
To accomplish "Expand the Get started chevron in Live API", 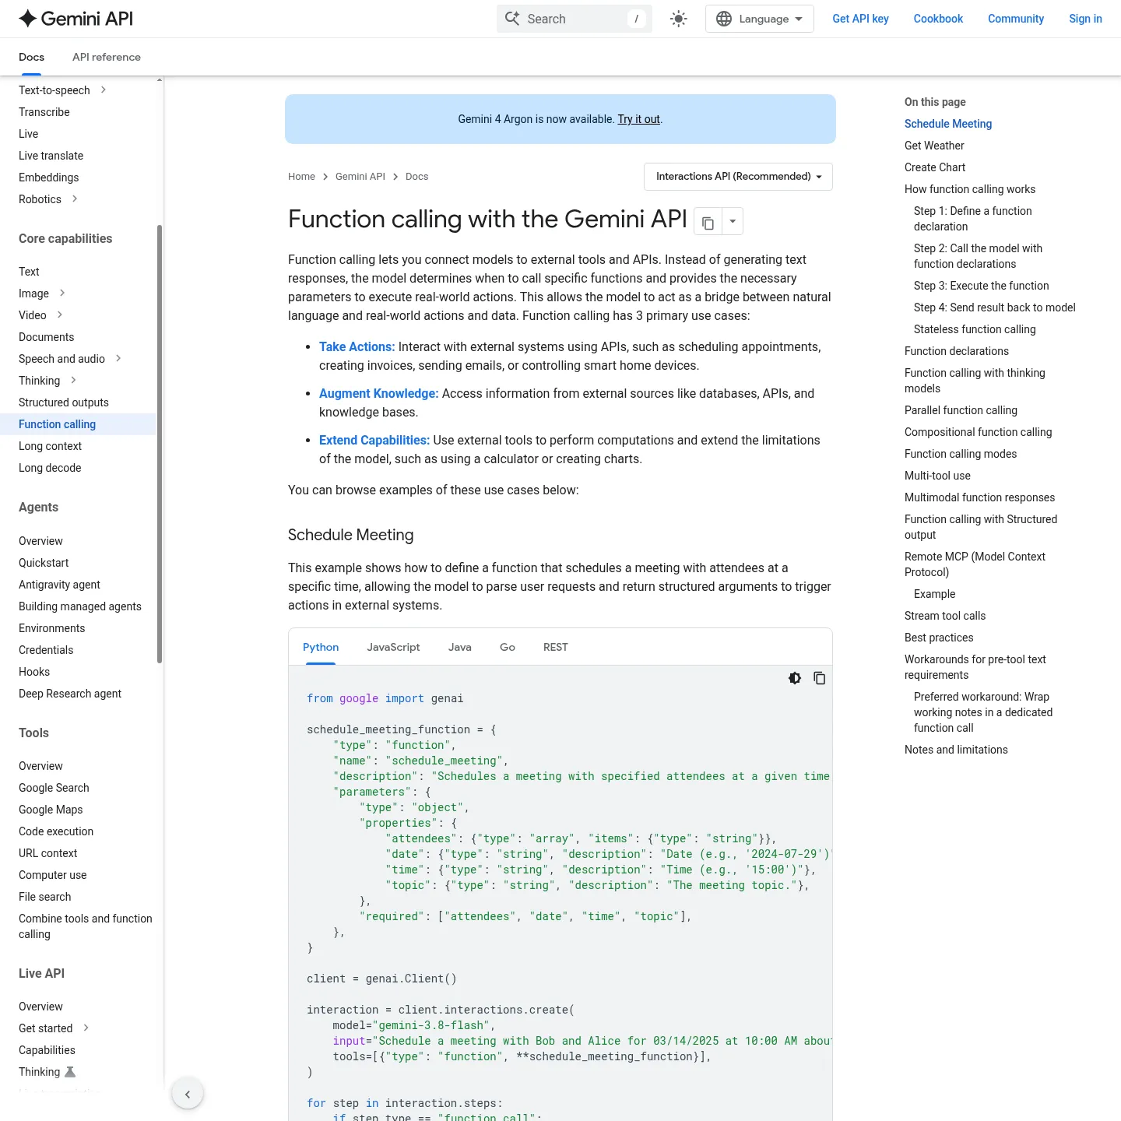I will point(86,1028).
